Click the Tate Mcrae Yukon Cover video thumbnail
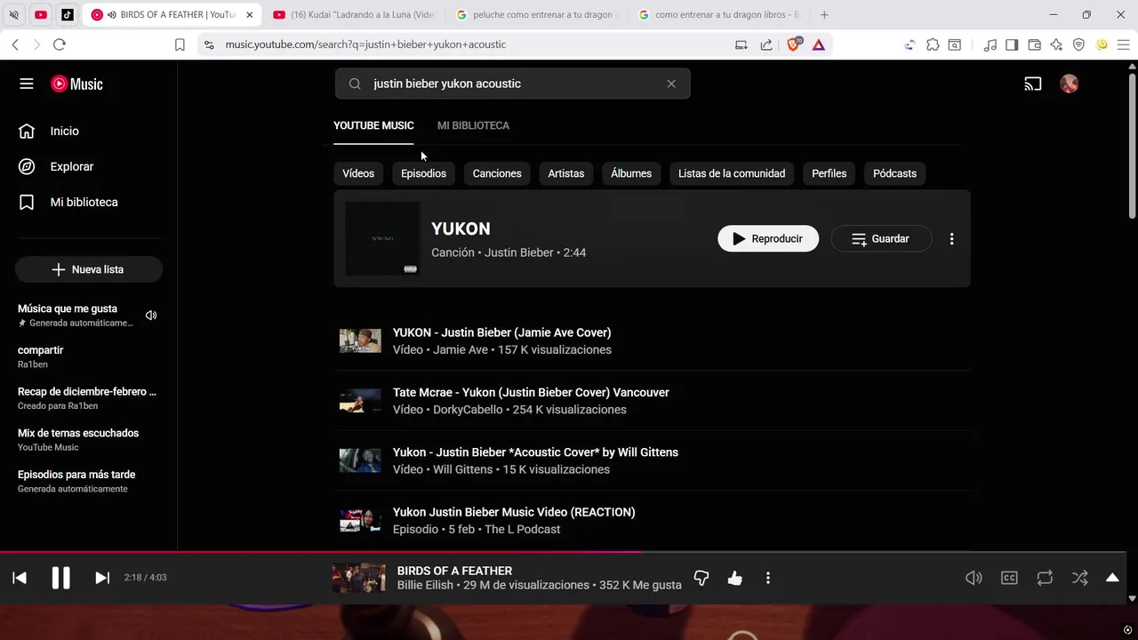 pos(360,401)
